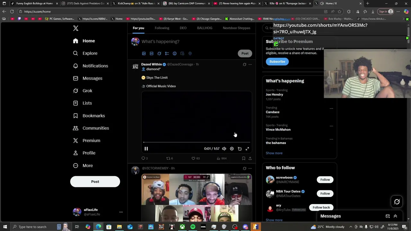Click the schedule post icon

182,54
